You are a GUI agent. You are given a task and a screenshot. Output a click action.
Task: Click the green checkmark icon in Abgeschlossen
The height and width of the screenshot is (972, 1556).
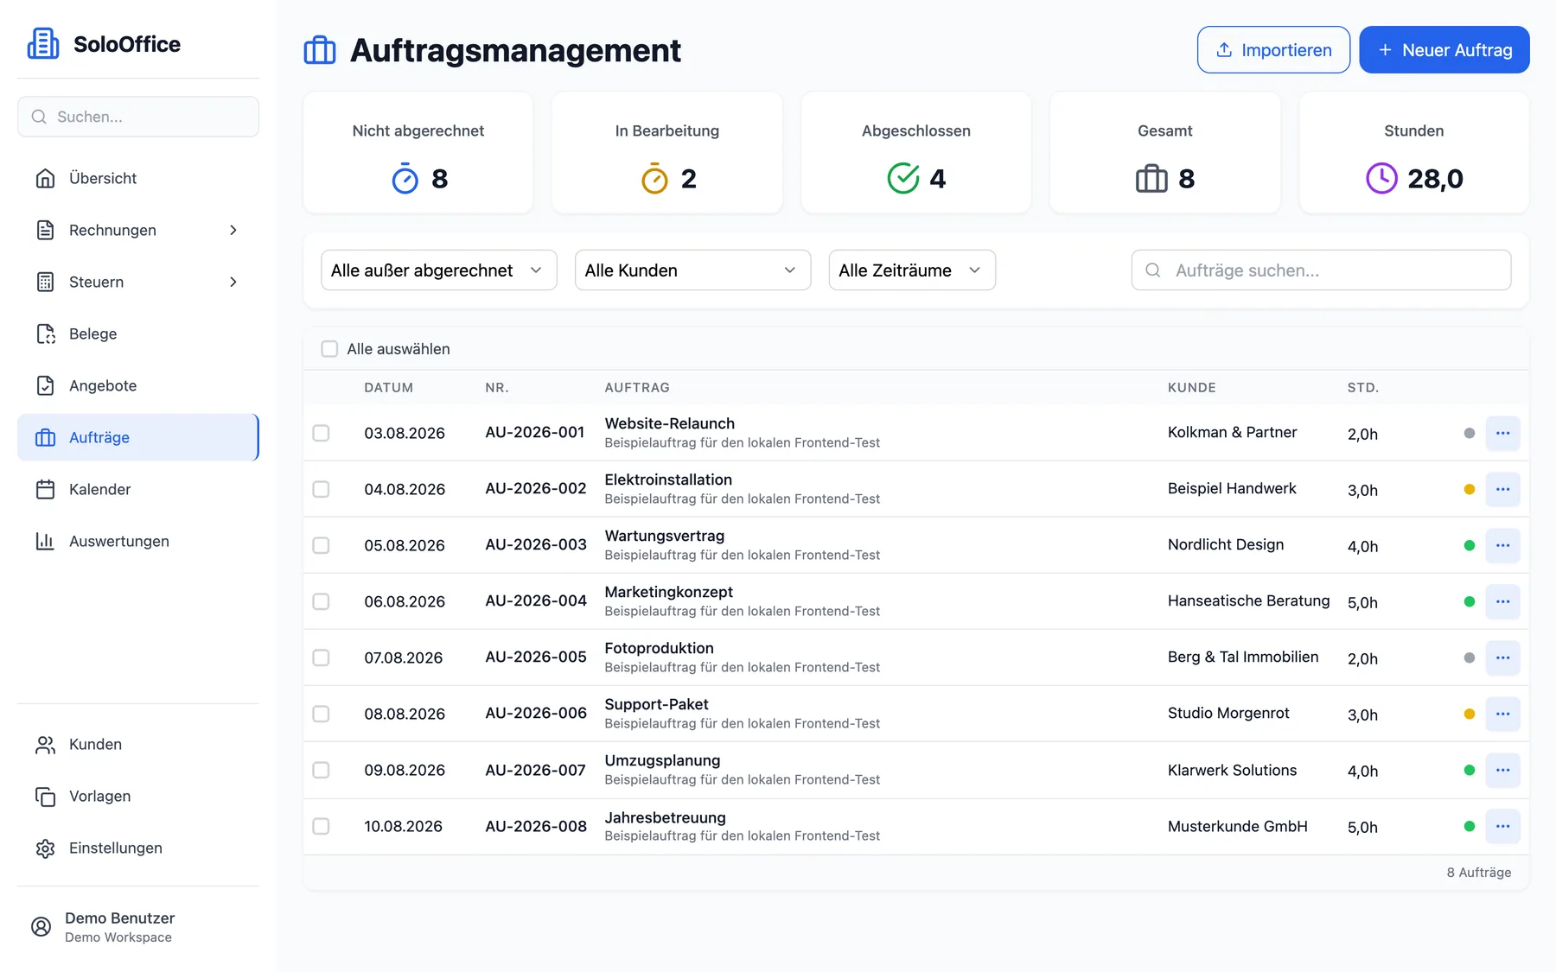[903, 179]
